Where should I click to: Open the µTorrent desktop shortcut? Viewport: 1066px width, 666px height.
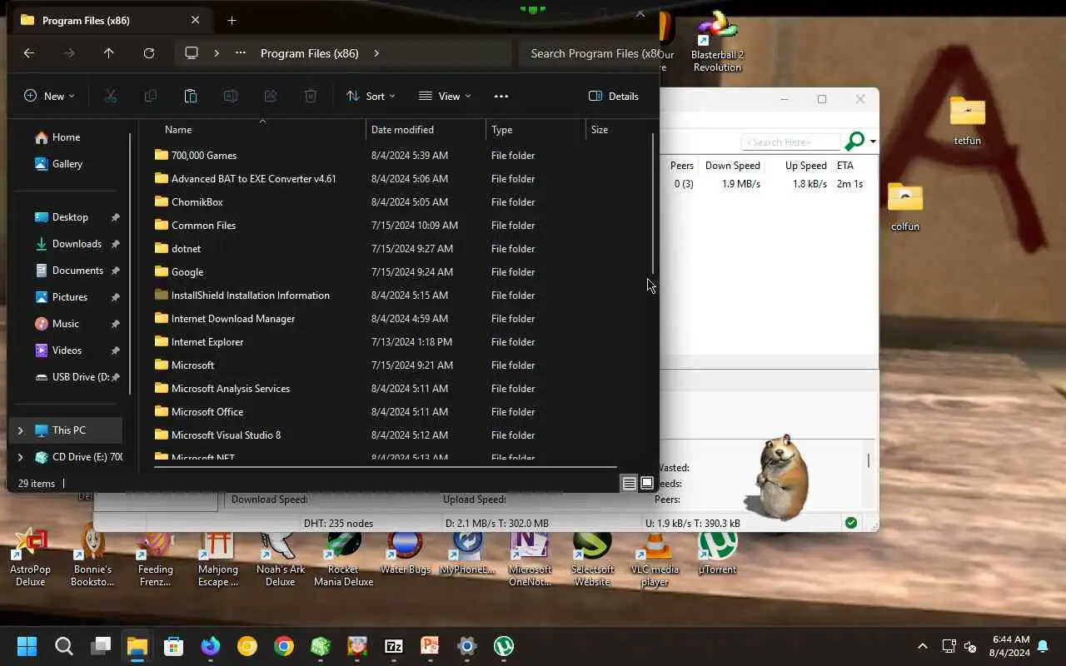point(717,553)
